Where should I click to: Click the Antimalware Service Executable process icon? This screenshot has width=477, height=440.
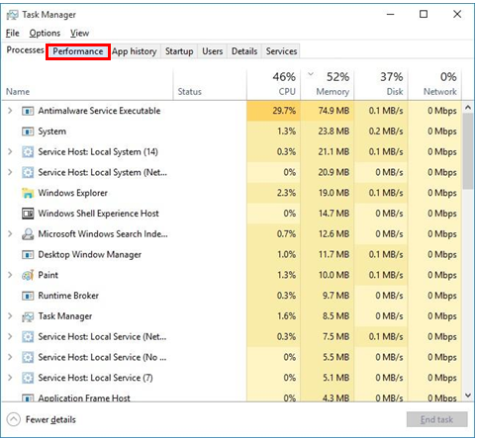28,111
